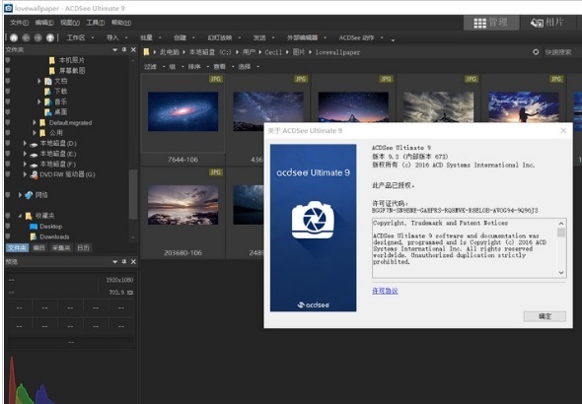This screenshot has width=582, height=404.
Task: Show hidden toolbar items overflow arrow
Action: pyautogui.click(x=393, y=39)
